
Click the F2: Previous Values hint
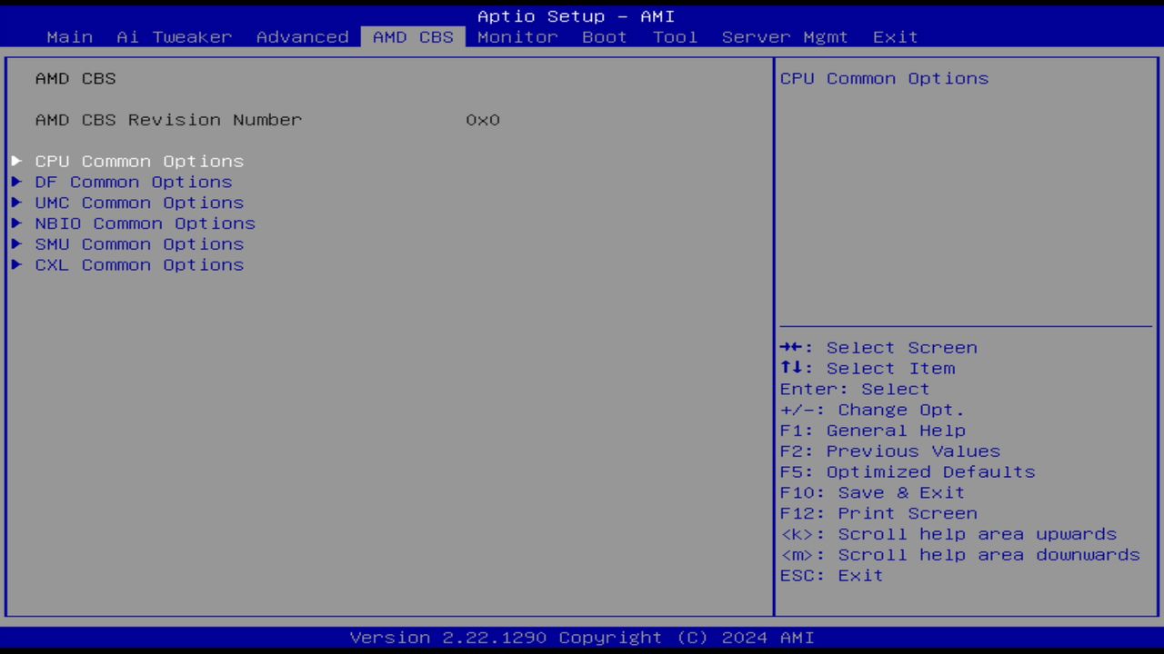click(x=890, y=451)
